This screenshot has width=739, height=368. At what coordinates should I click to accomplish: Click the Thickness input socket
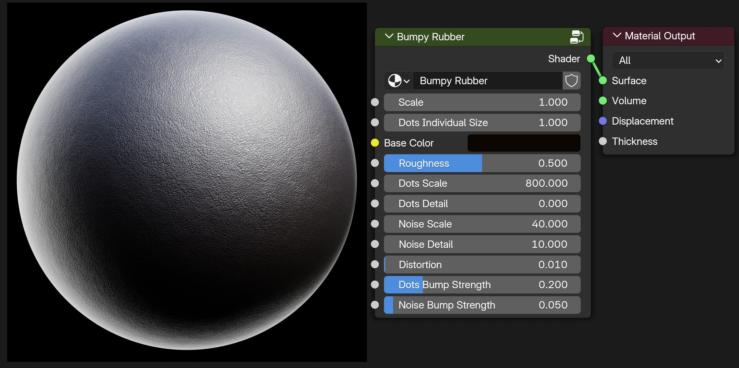click(x=603, y=141)
